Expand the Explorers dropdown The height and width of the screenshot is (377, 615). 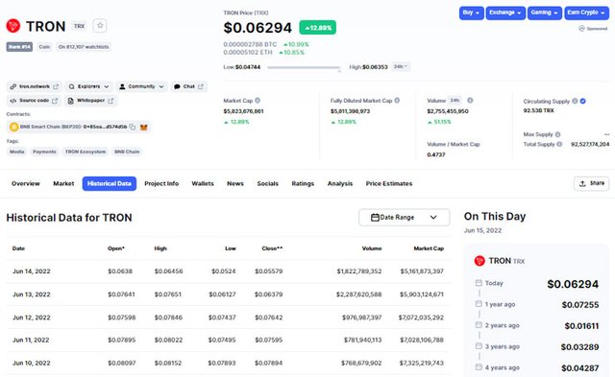click(x=89, y=86)
